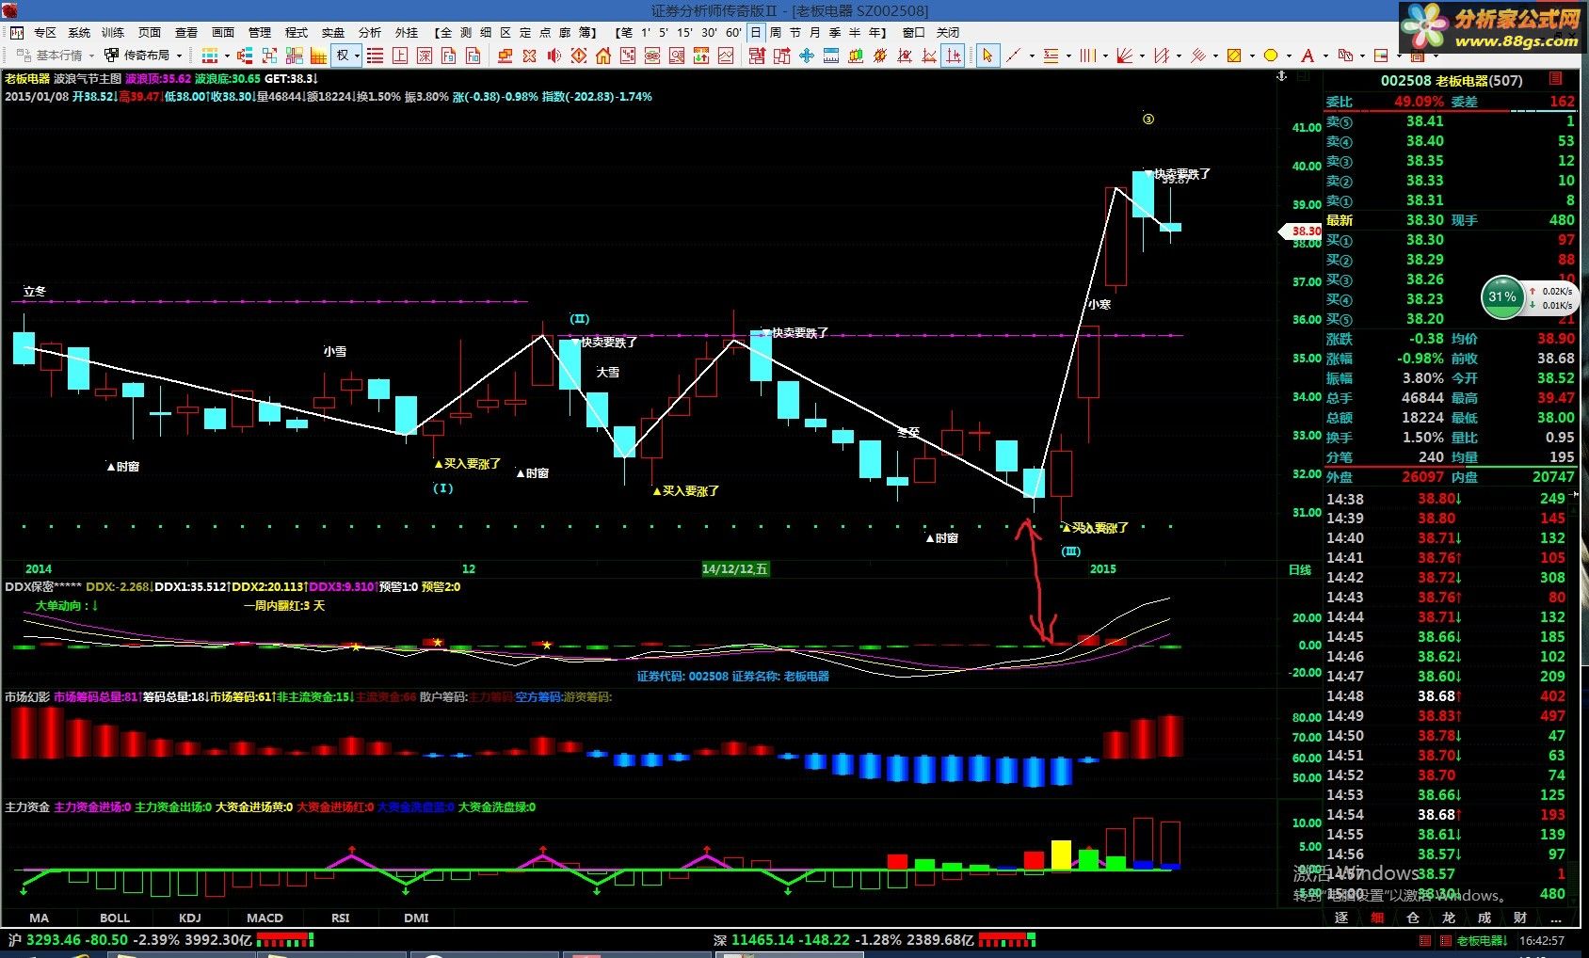Select the vertical period lines tool
1589x958 pixels.
[x=1087, y=56]
